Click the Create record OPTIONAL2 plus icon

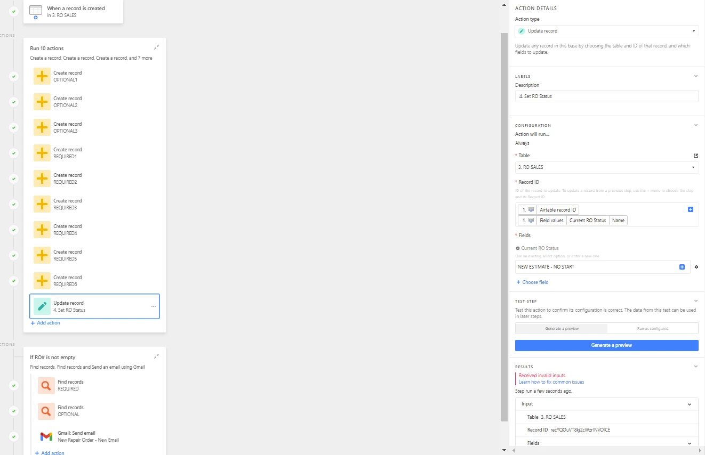[x=42, y=102]
